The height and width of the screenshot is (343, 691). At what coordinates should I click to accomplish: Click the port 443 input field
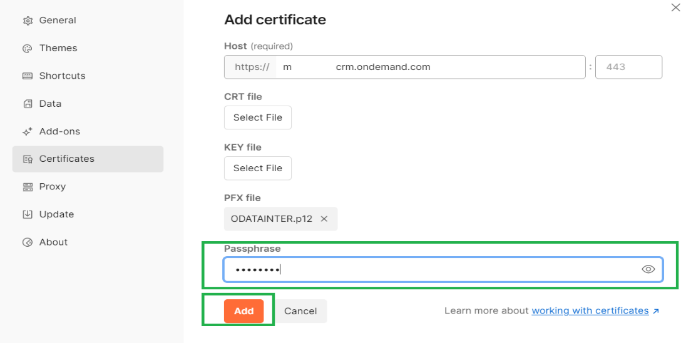(628, 67)
